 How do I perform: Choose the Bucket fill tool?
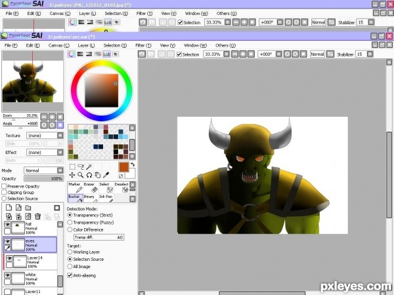click(76, 198)
